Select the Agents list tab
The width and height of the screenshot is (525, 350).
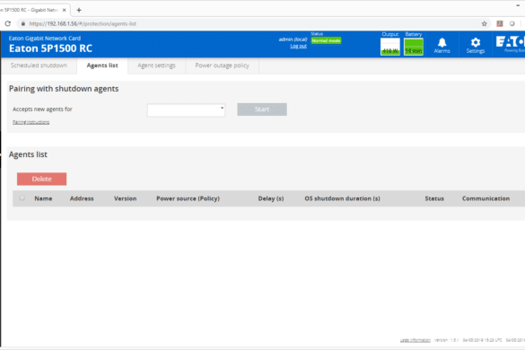[102, 66]
